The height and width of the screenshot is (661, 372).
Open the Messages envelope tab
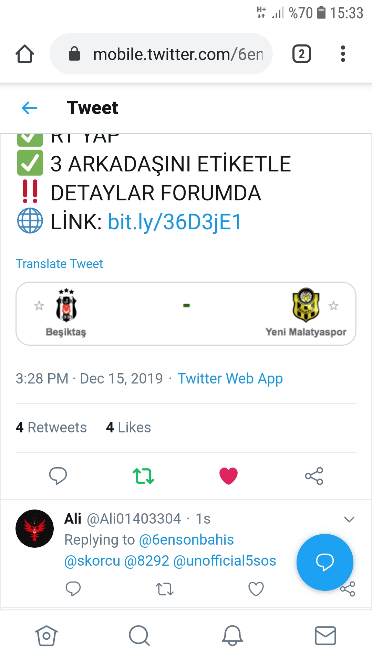click(x=325, y=636)
